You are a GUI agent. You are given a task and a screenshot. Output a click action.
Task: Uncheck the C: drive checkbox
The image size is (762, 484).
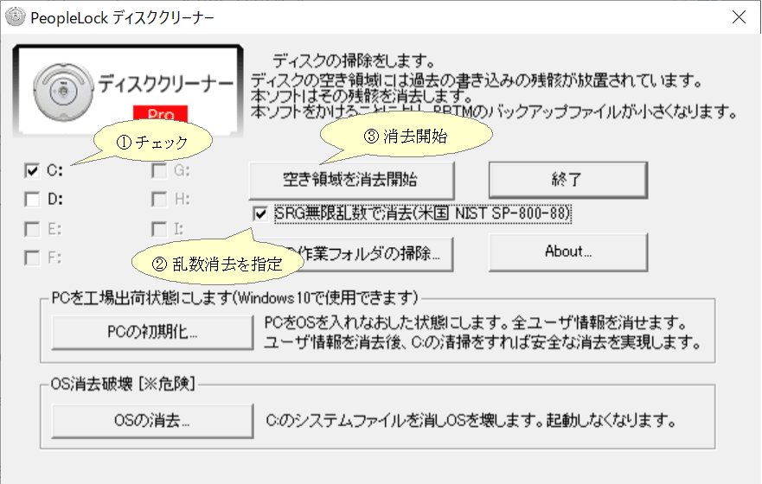[x=32, y=170]
